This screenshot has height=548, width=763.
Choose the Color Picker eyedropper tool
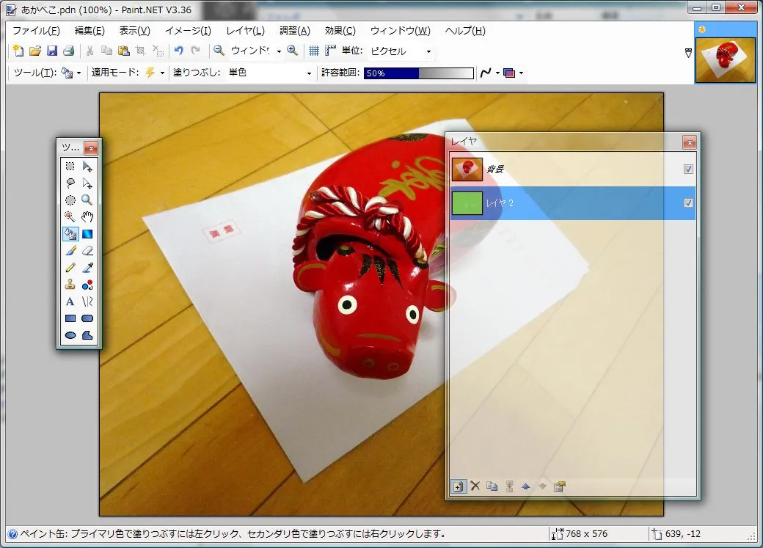pyautogui.click(x=87, y=268)
